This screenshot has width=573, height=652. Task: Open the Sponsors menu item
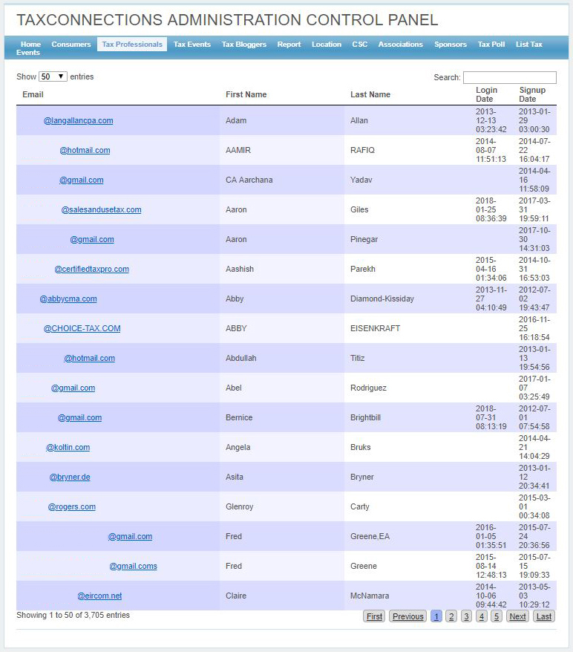pos(451,44)
